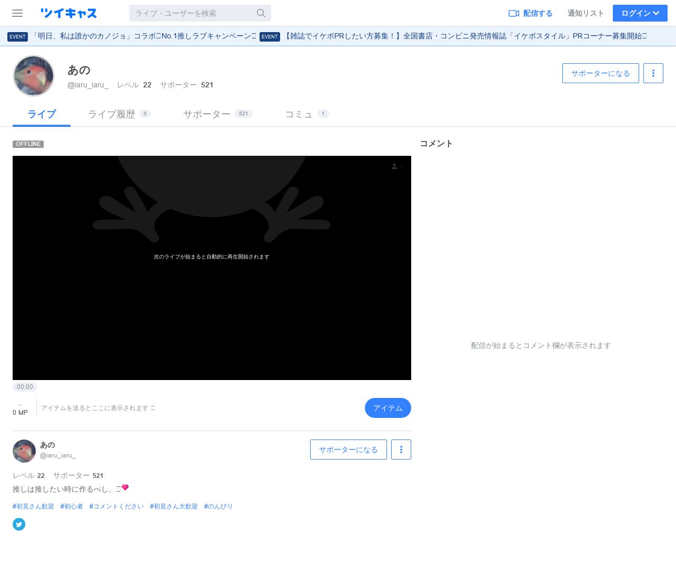
Task: Open hashtag #初見さん歓迎
Action: coord(33,506)
